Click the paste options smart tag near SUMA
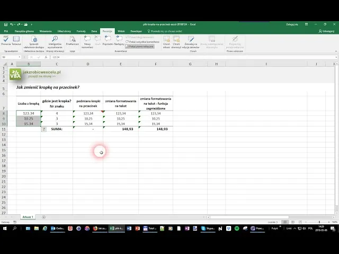The image size is (339, 254). tap(44, 129)
